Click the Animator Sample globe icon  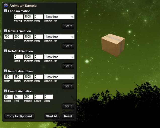coord(6,6)
